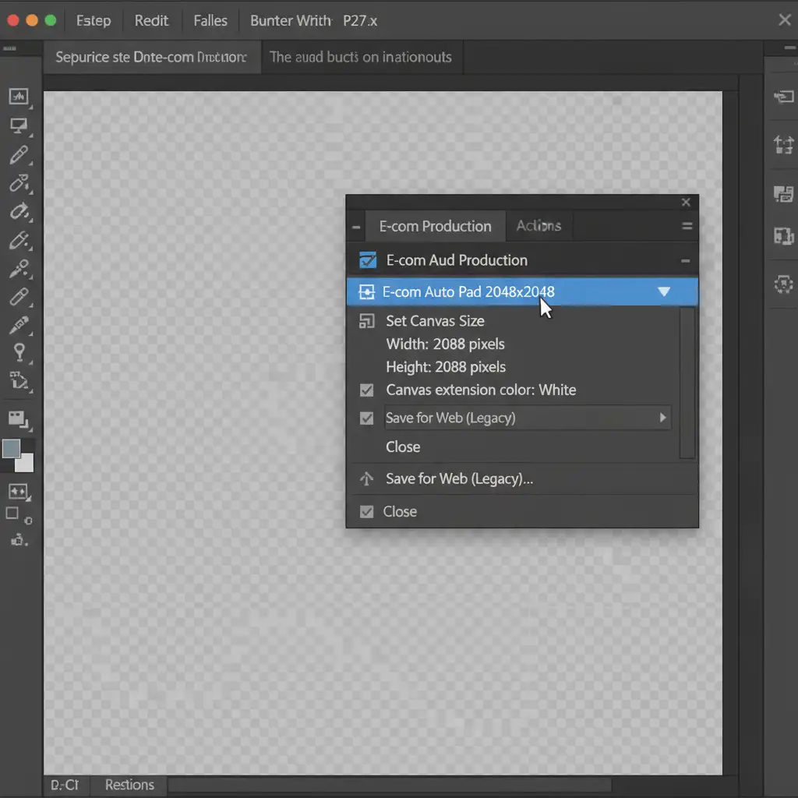798x798 pixels.
Task: Click the Restions label in the status bar
Action: click(x=129, y=785)
